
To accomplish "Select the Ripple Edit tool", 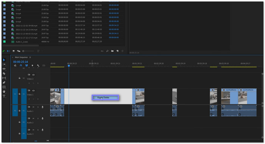I will point(4,69).
